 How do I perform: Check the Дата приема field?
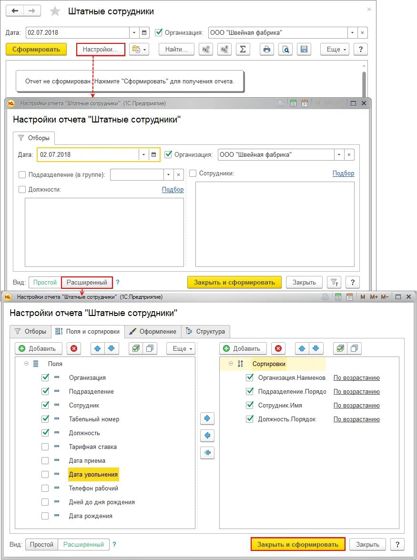pyautogui.click(x=45, y=461)
